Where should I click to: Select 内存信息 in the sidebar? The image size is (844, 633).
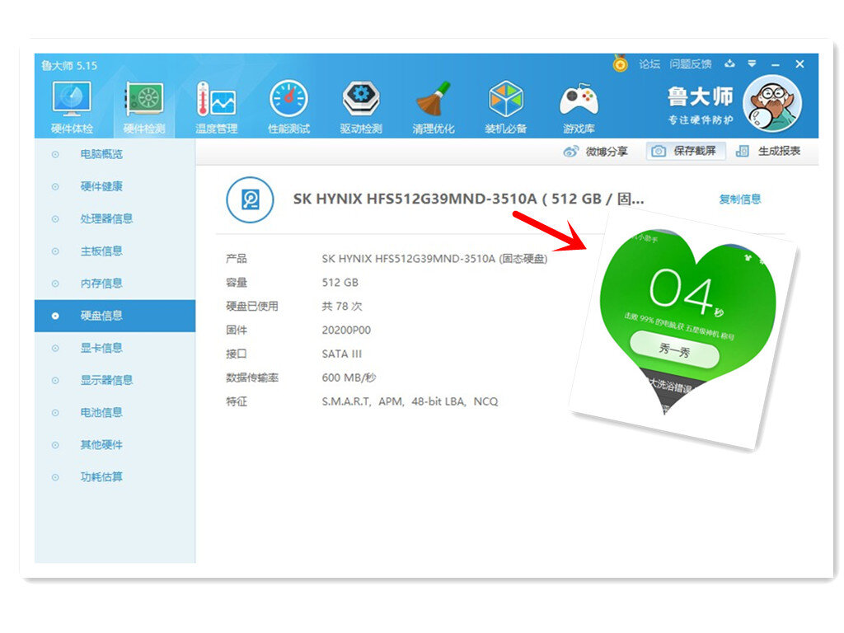point(115,284)
